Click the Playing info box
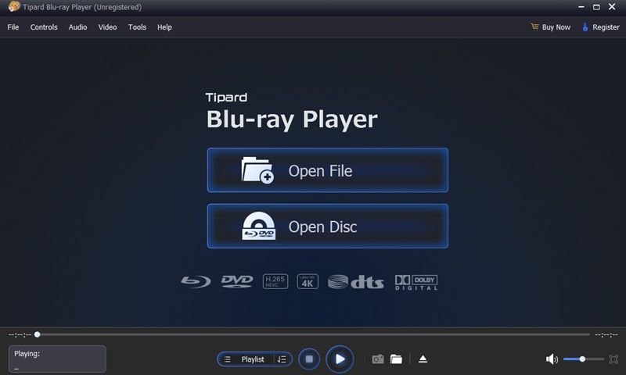 point(57,359)
